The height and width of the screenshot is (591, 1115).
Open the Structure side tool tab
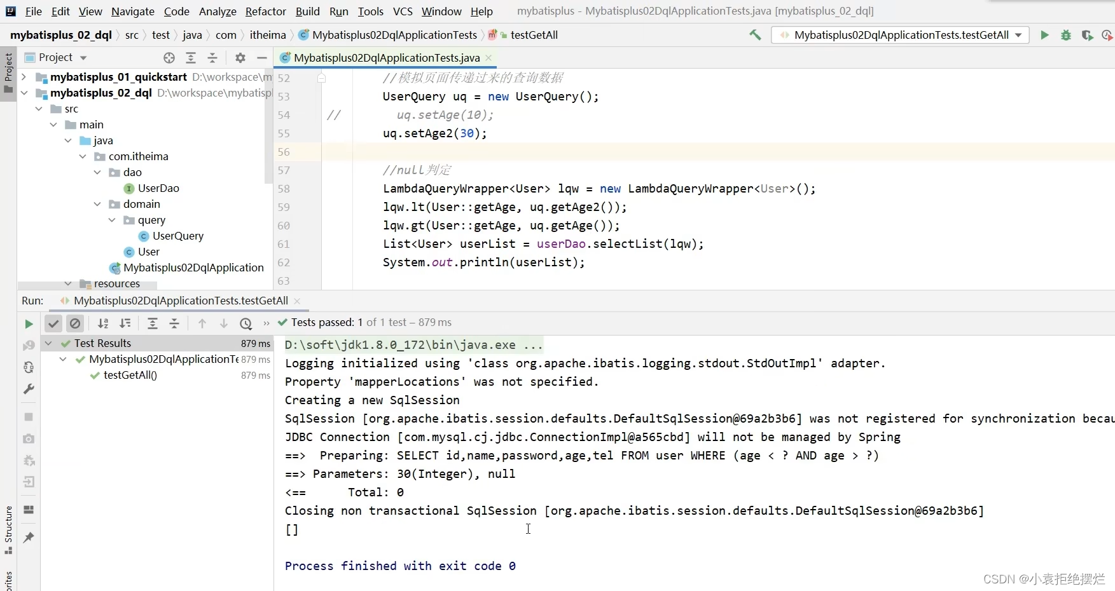pyautogui.click(x=8, y=529)
